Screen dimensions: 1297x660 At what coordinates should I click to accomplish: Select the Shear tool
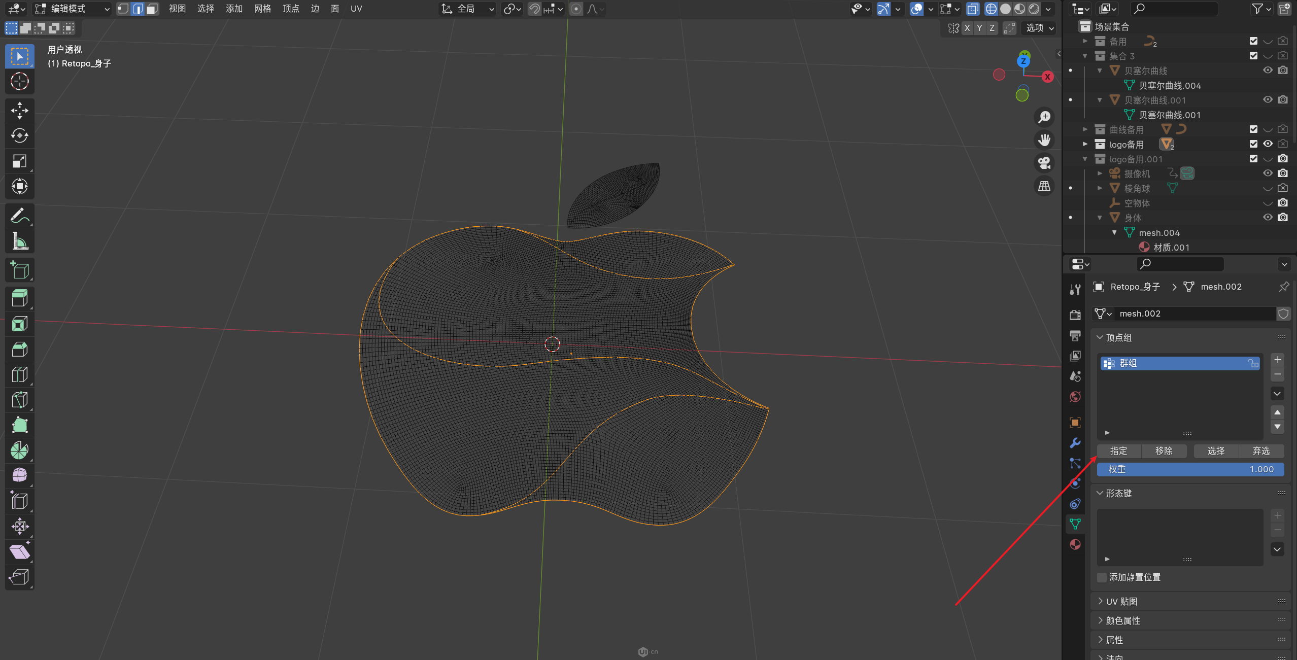tap(20, 552)
